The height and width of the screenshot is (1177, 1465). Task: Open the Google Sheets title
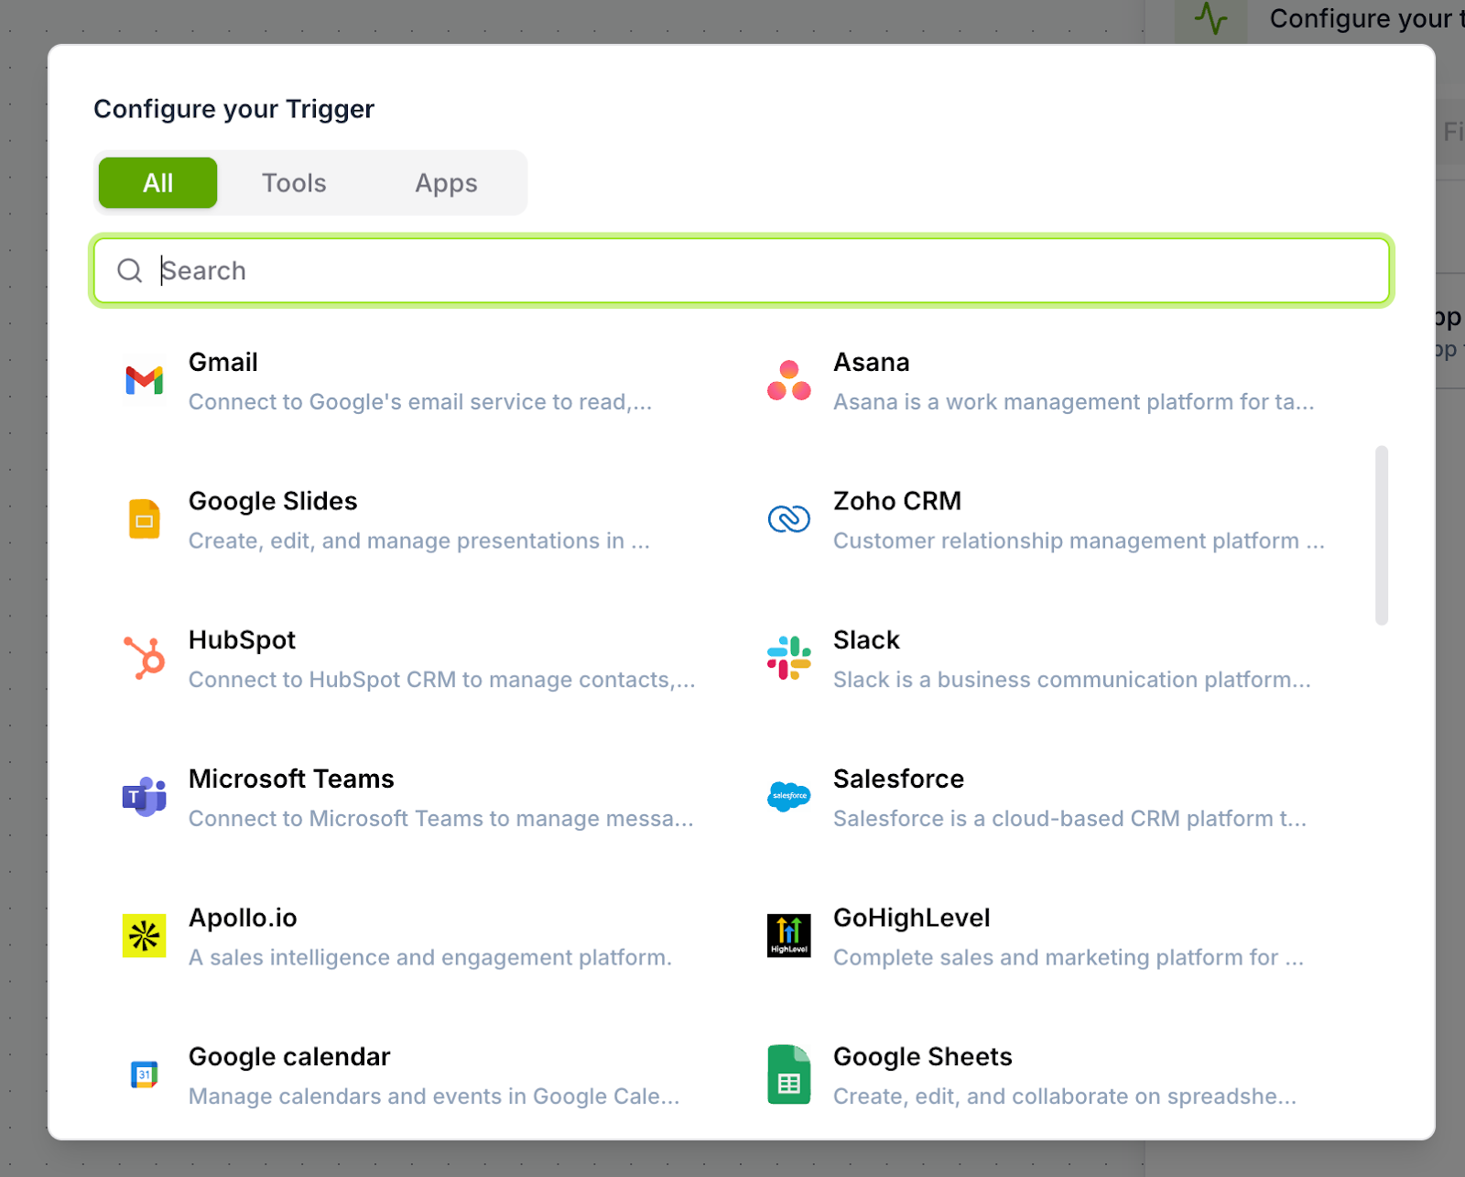coord(923,1057)
